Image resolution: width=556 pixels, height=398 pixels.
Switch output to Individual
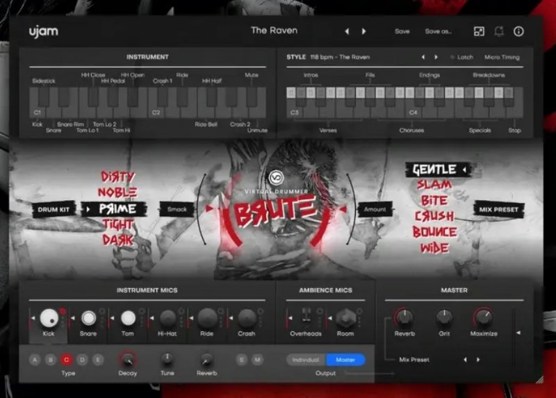click(x=306, y=360)
